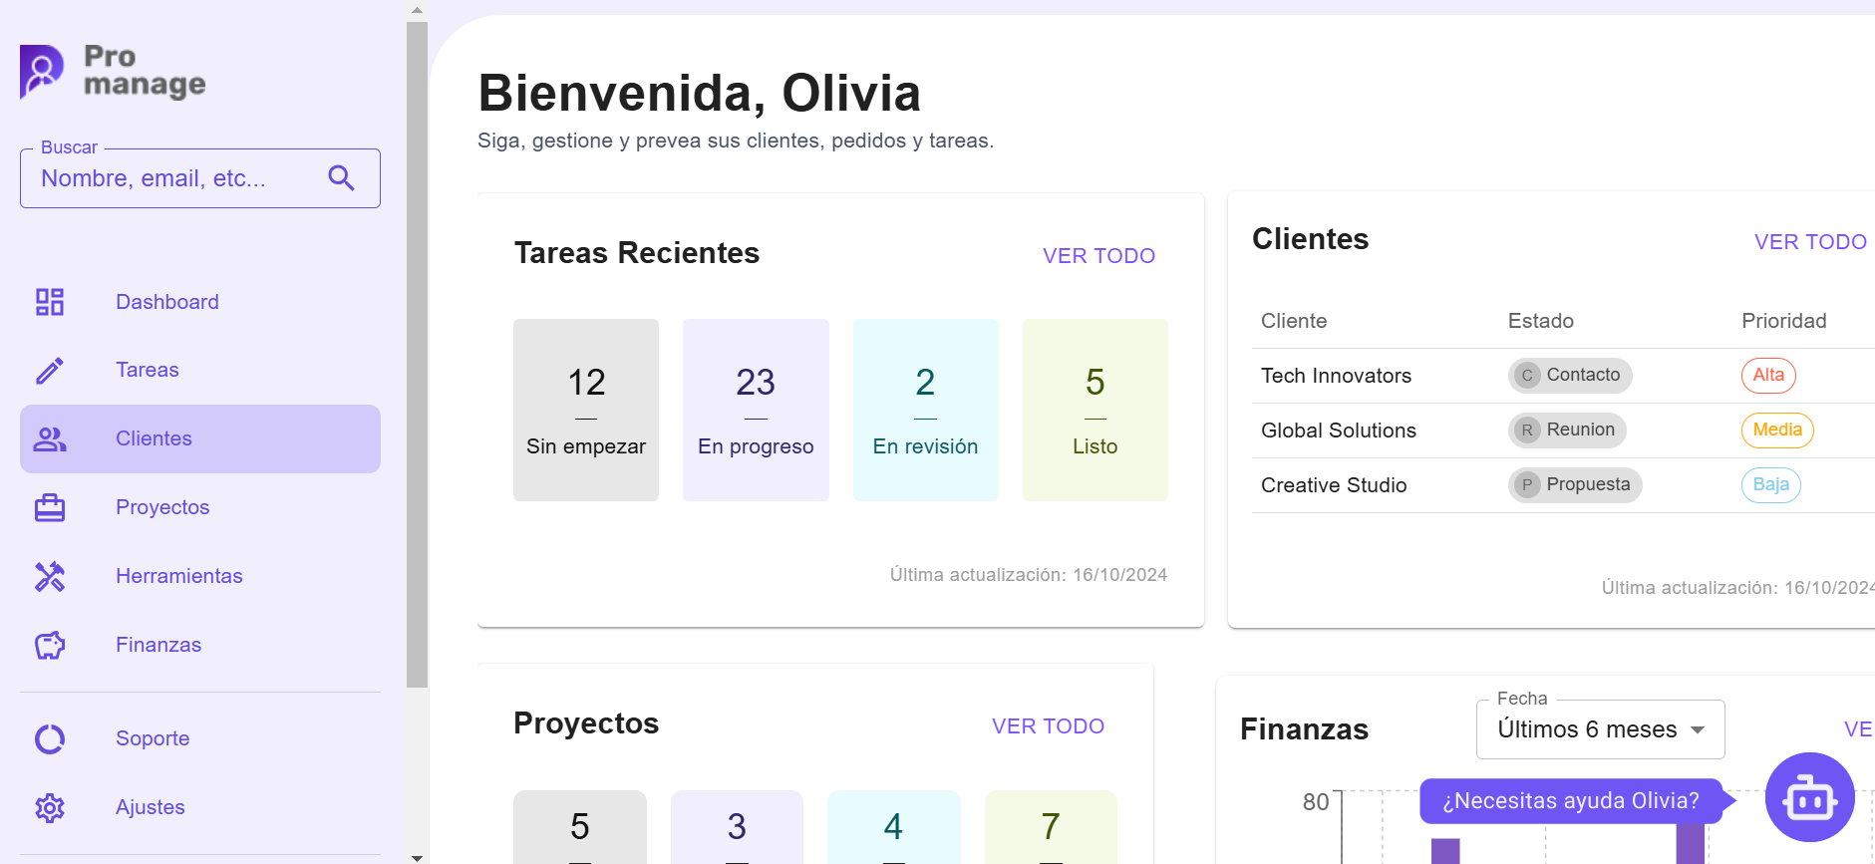This screenshot has height=864, width=1875.
Task: Click the Pro manage logo icon
Action: coord(42,72)
